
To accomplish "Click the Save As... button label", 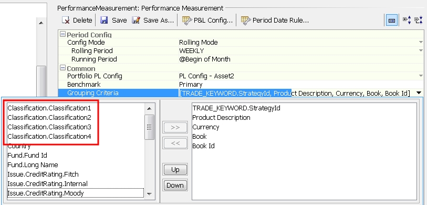I will (x=159, y=20).
